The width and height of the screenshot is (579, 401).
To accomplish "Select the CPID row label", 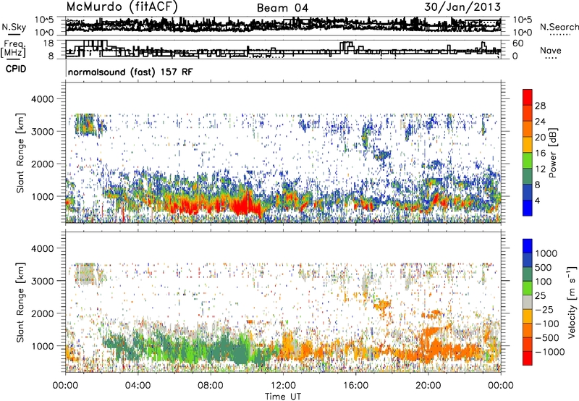I will 16,69.
